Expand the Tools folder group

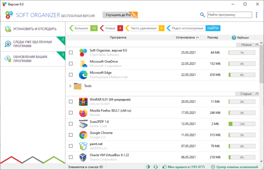coord(70,86)
